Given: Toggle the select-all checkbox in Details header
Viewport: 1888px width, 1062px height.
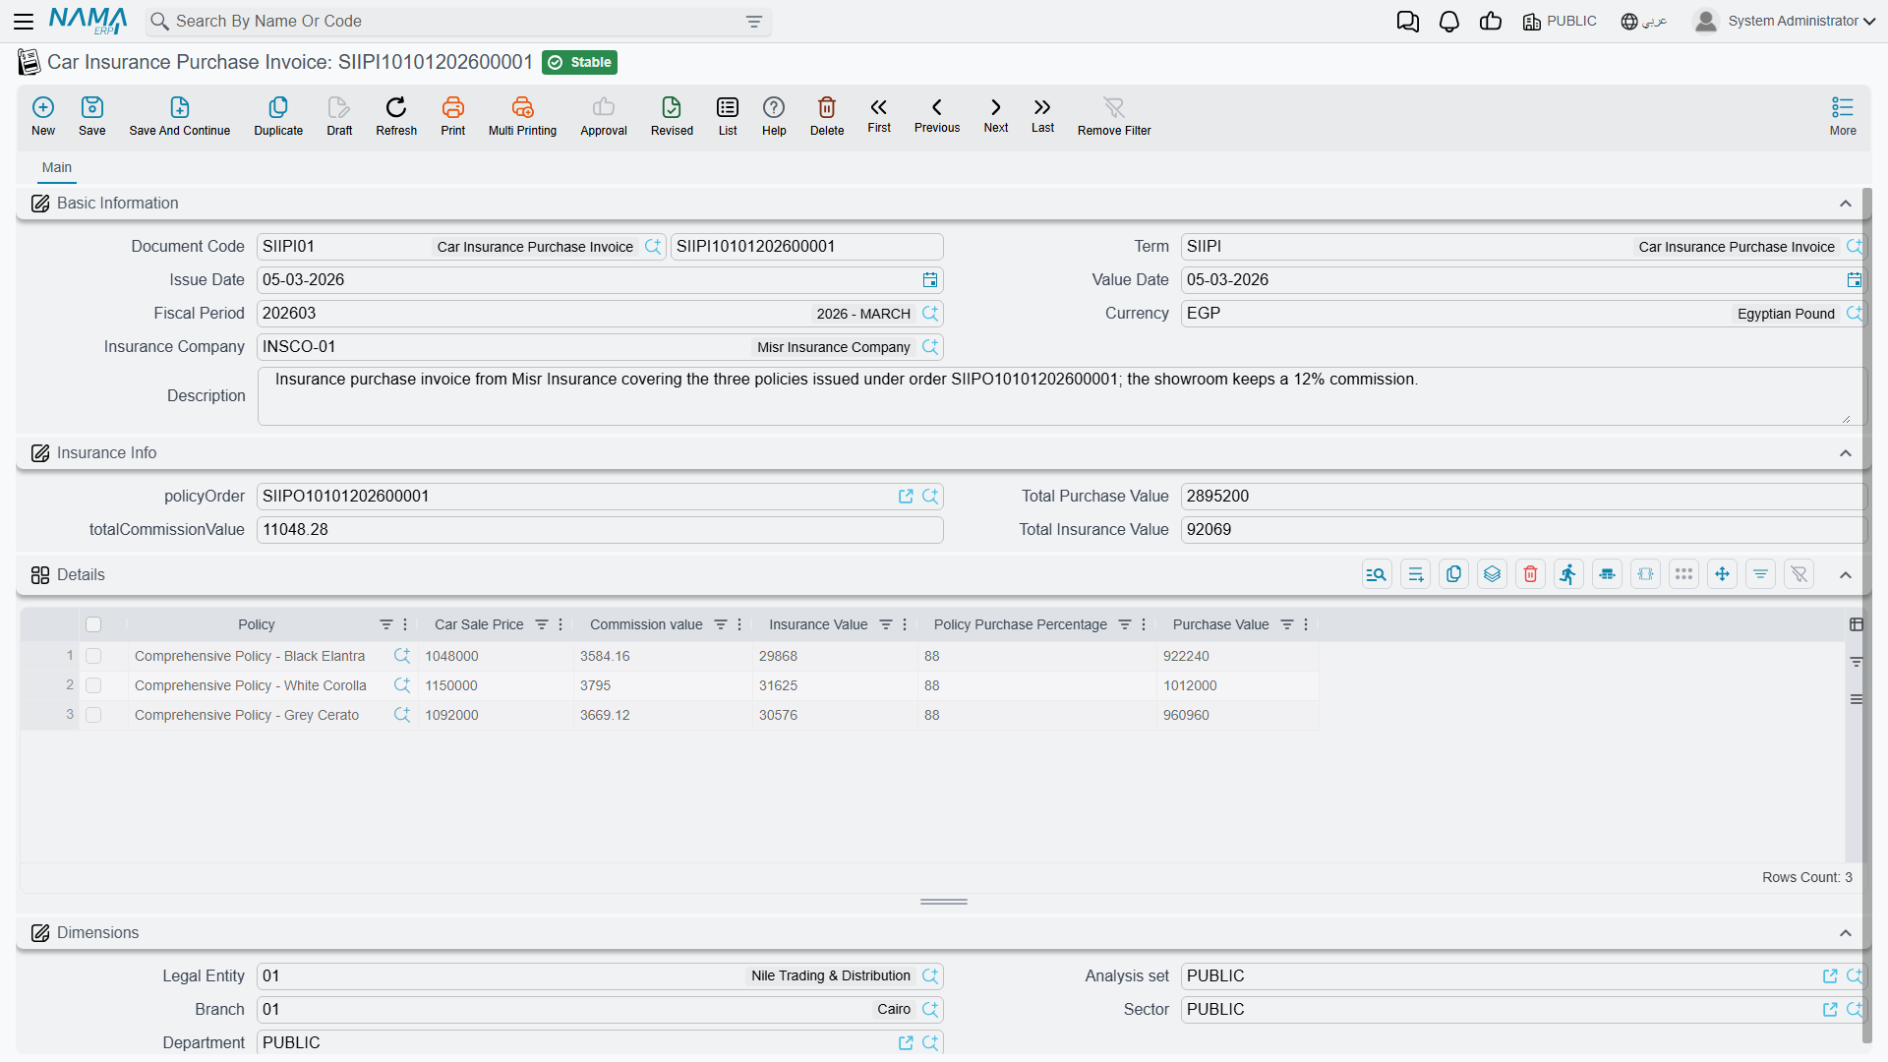Looking at the screenshot, I should [93, 624].
